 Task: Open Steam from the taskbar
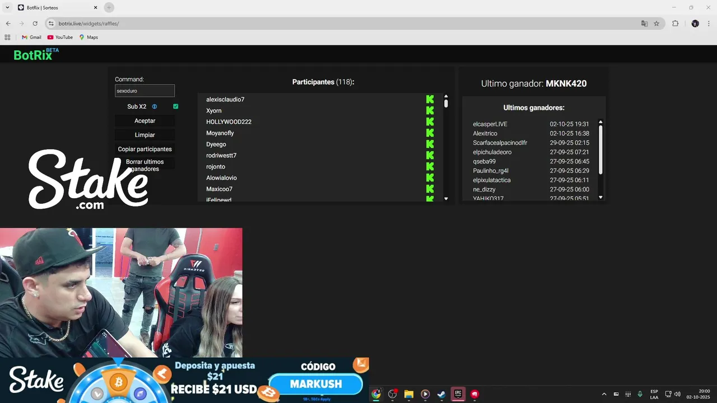pos(441,394)
